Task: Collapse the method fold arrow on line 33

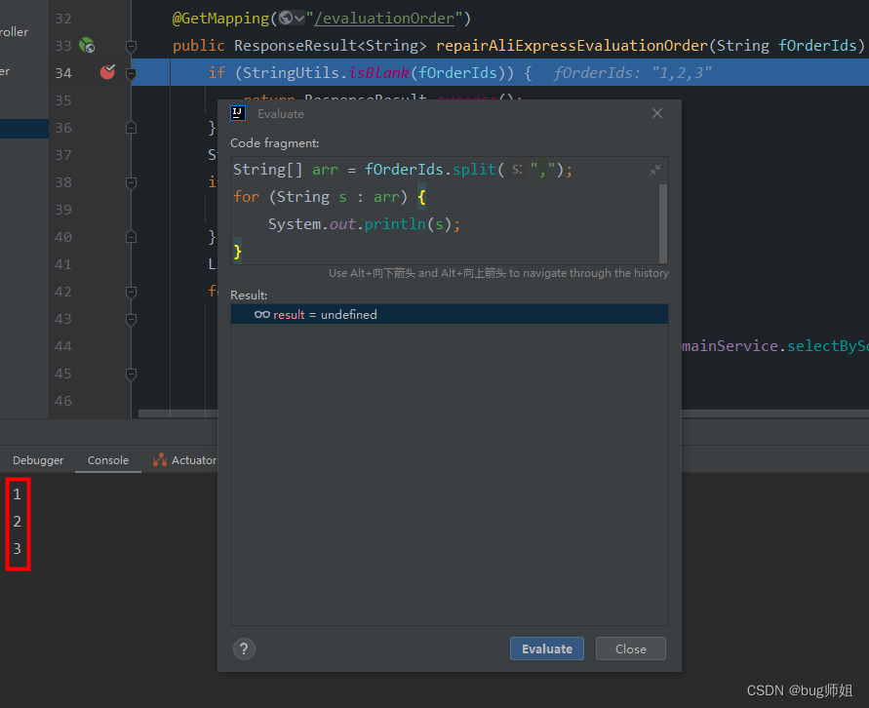Action: tap(130, 45)
